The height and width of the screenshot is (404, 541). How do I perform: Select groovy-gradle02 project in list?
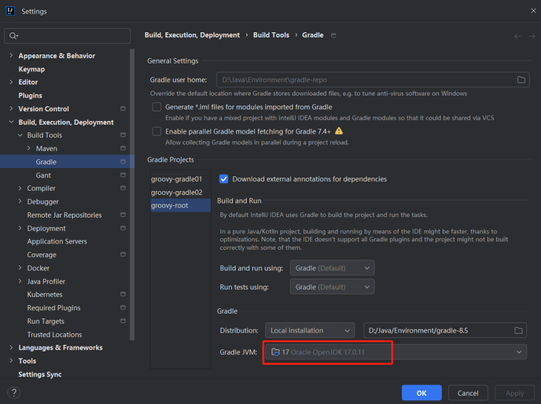click(x=181, y=192)
